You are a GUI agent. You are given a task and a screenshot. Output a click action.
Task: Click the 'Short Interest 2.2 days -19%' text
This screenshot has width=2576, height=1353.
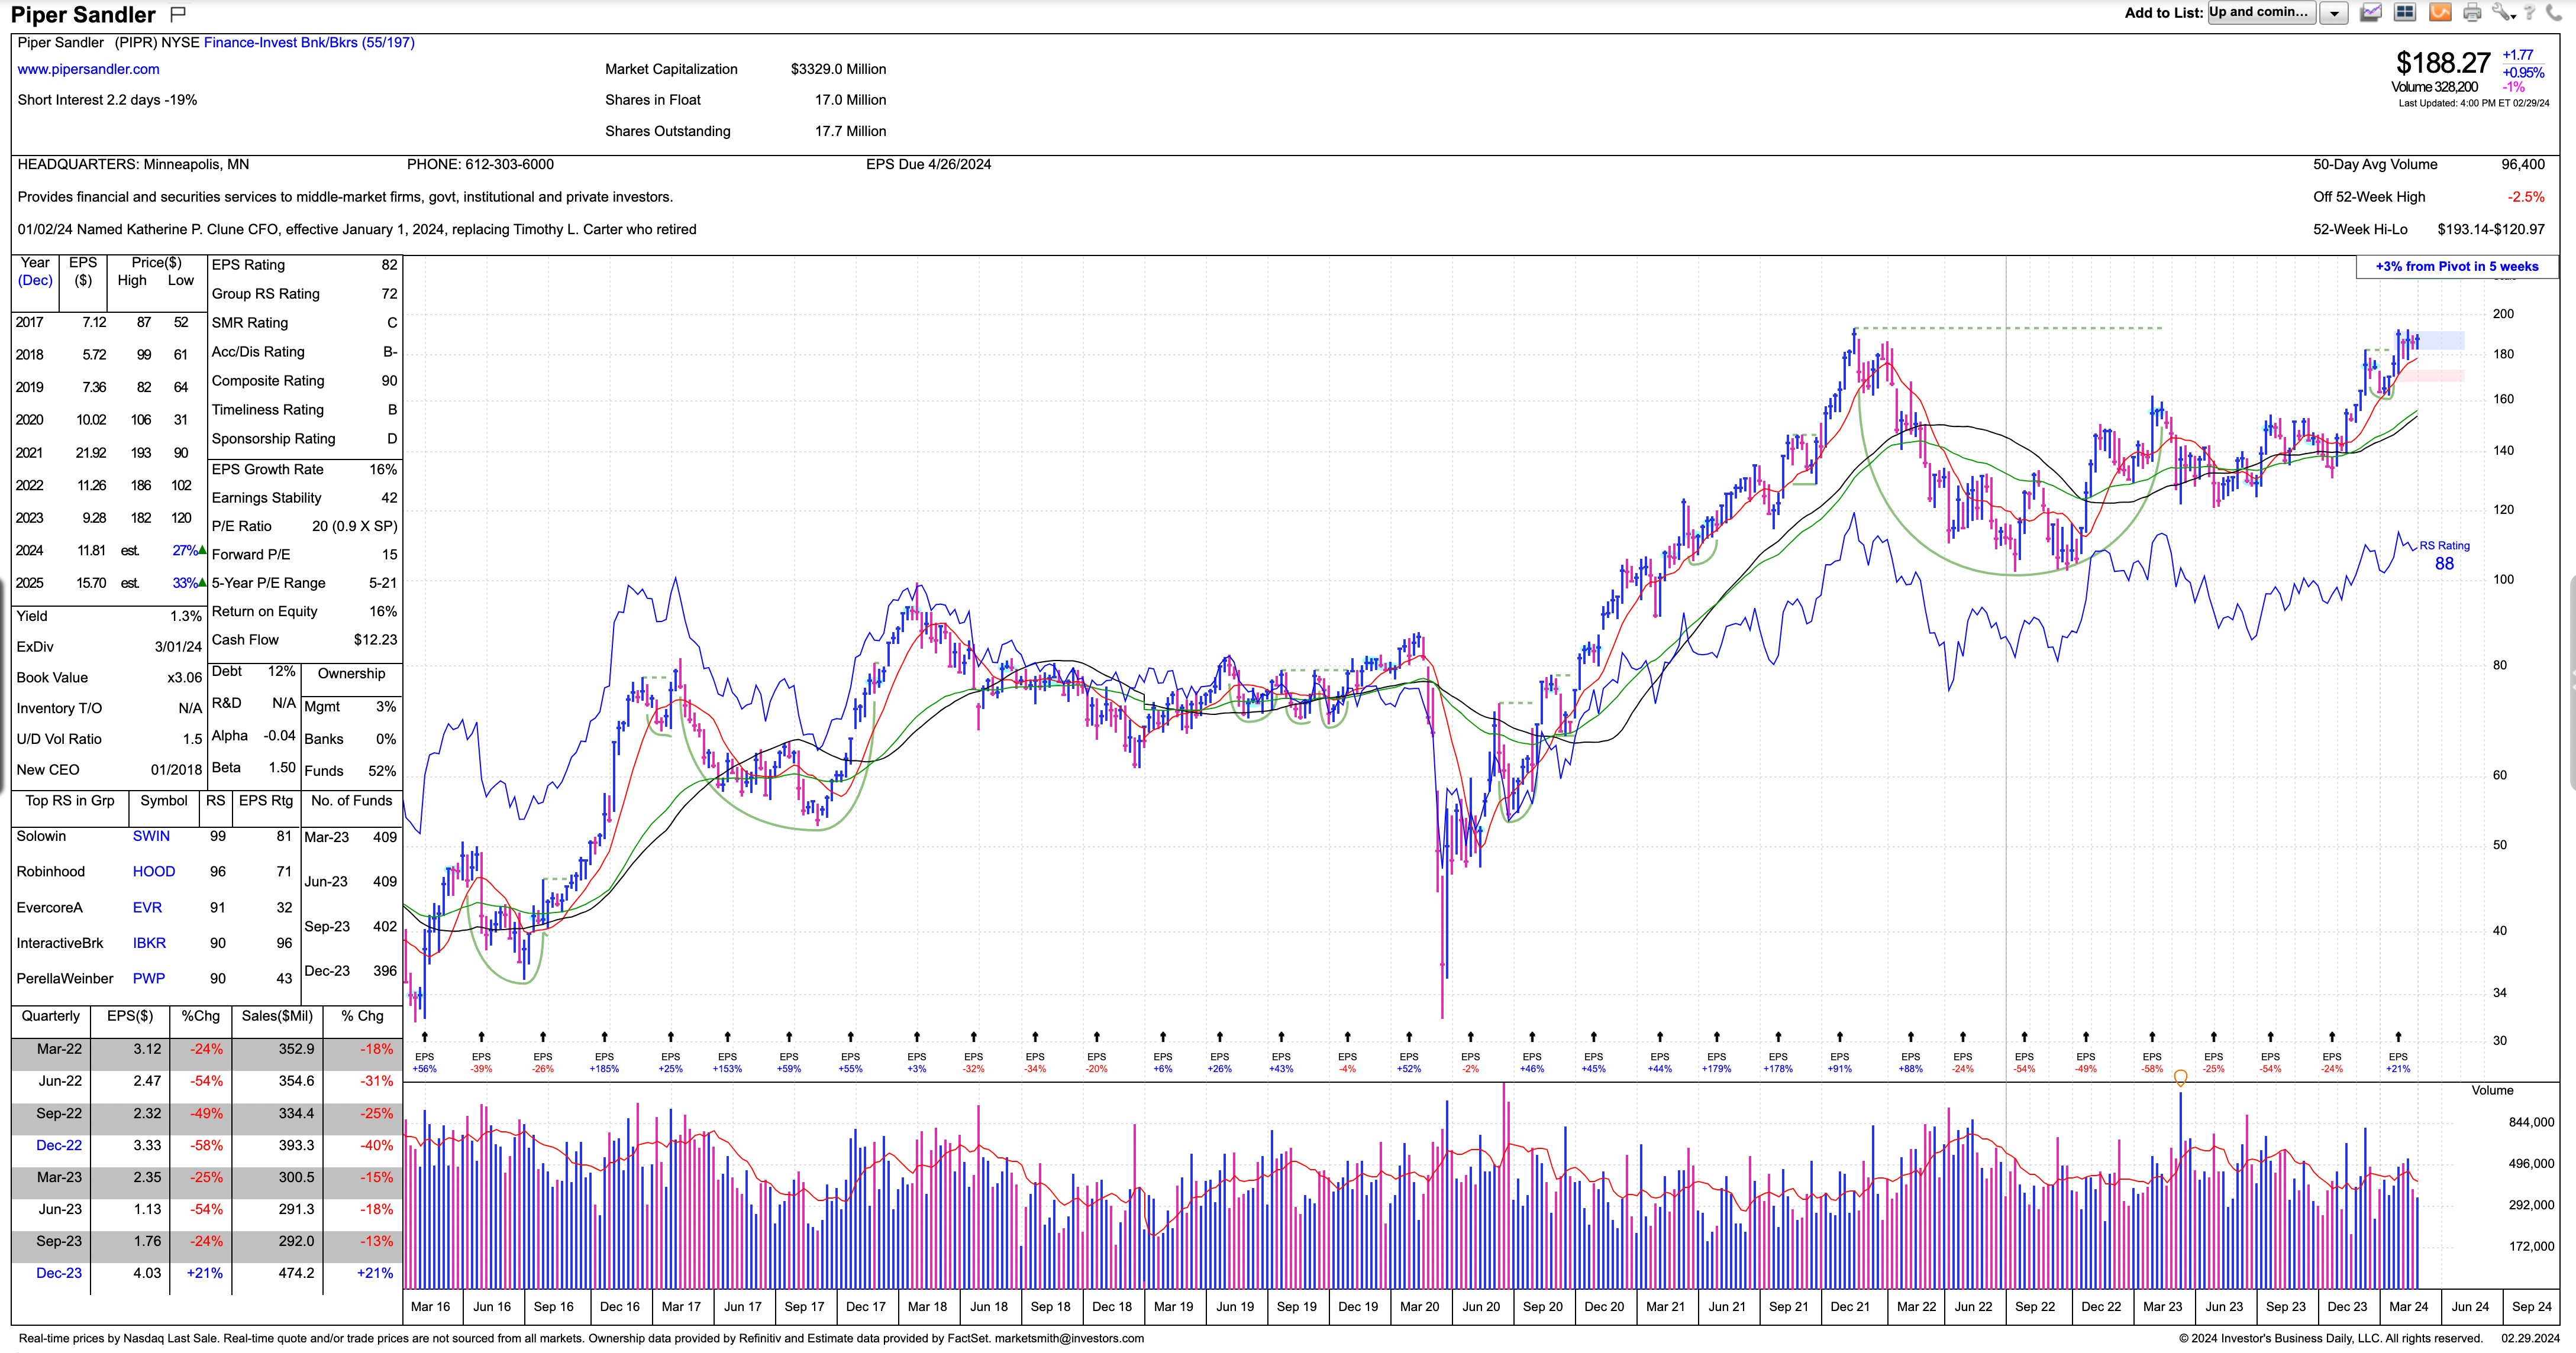107,100
